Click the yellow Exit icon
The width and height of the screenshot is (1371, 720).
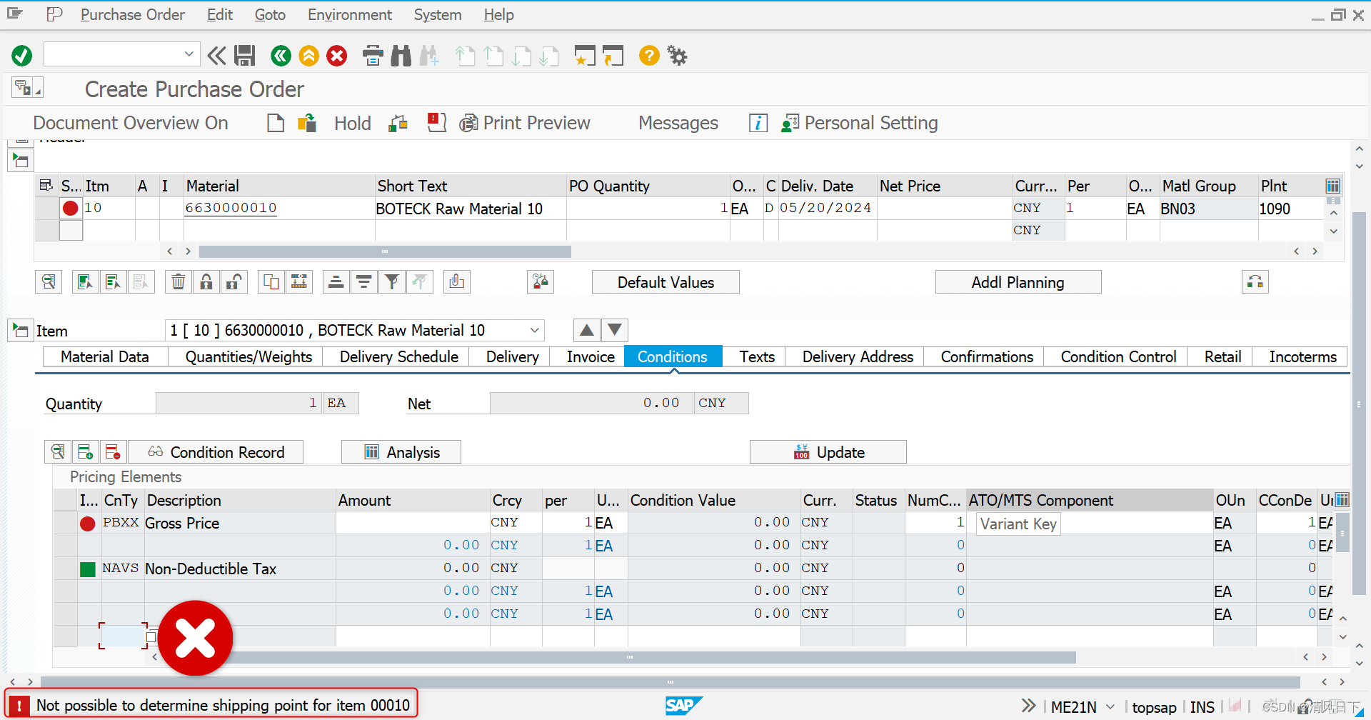[x=308, y=55]
